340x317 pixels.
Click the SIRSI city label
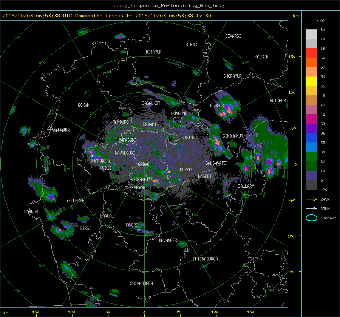tap(85, 228)
